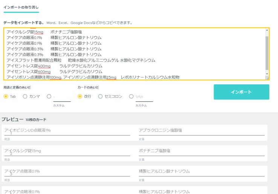Select custom \n\n card separator radio

pos(131,96)
